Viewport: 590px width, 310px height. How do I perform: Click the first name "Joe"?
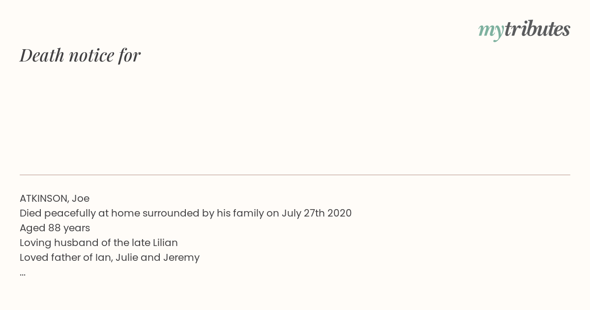click(81, 199)
